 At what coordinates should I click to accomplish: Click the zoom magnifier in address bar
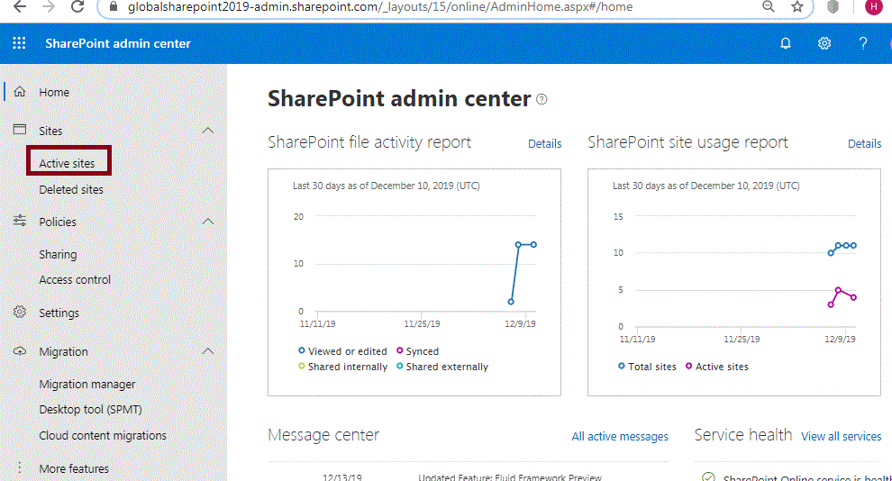tap(768, 7)
